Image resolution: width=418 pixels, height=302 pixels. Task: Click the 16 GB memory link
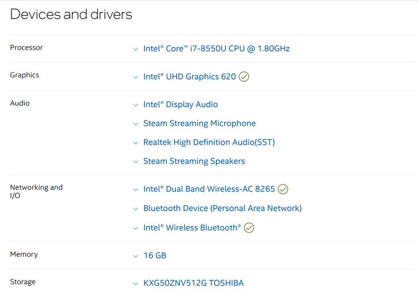click(155, 256)
